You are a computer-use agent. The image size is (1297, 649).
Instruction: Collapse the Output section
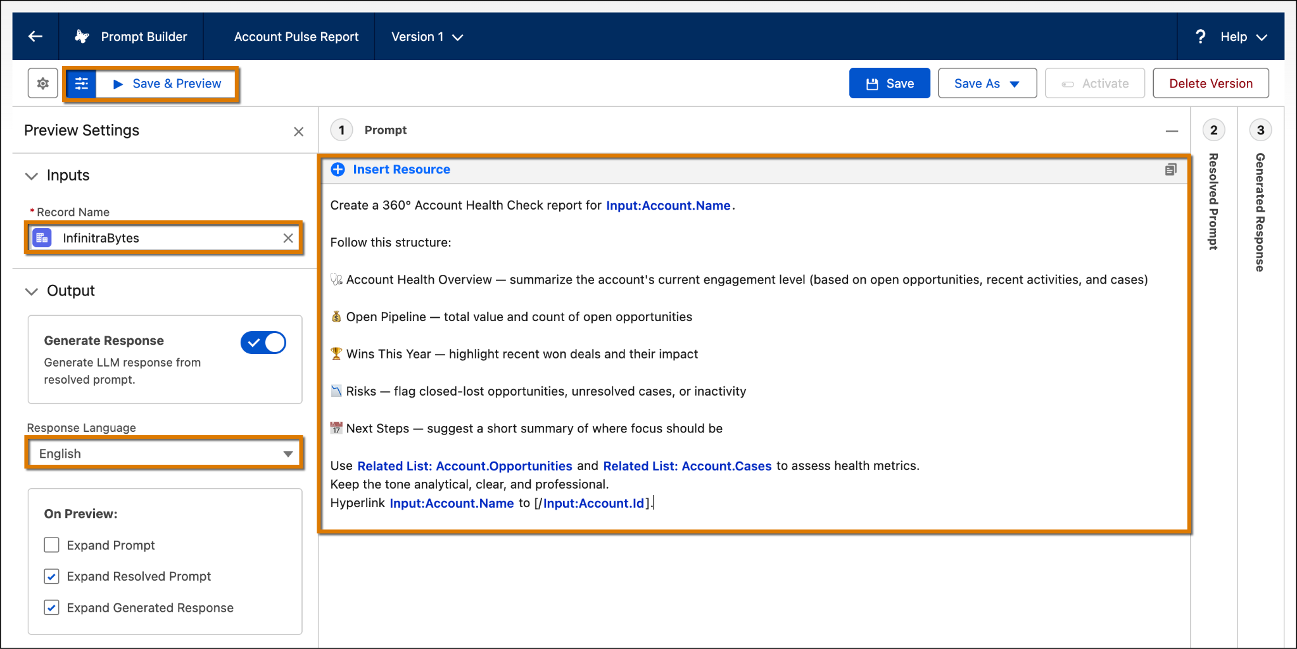tap(32, 291)
